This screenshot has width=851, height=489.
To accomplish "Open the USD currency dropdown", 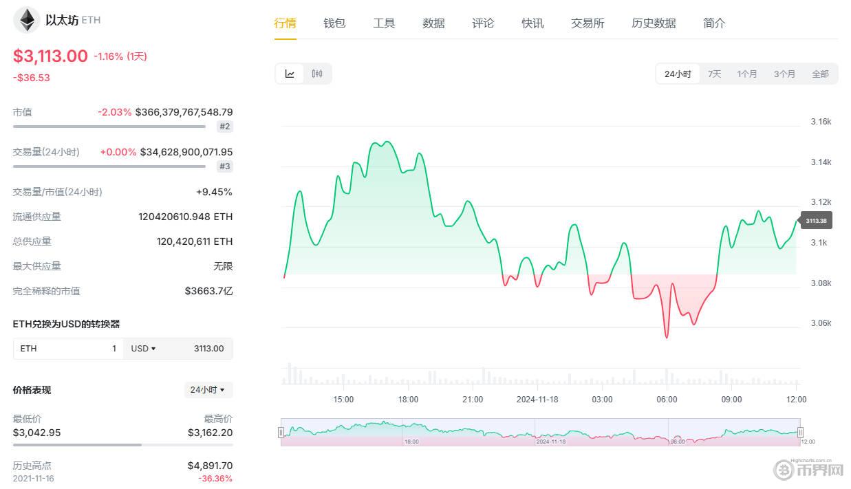I will click(142, 349).
